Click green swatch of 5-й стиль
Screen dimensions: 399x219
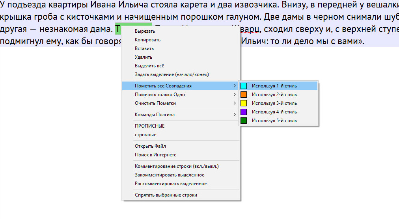(244, 120)
